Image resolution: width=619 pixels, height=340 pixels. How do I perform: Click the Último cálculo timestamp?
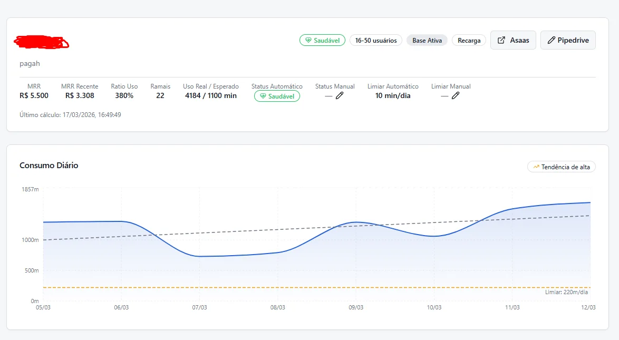(70, 115)
